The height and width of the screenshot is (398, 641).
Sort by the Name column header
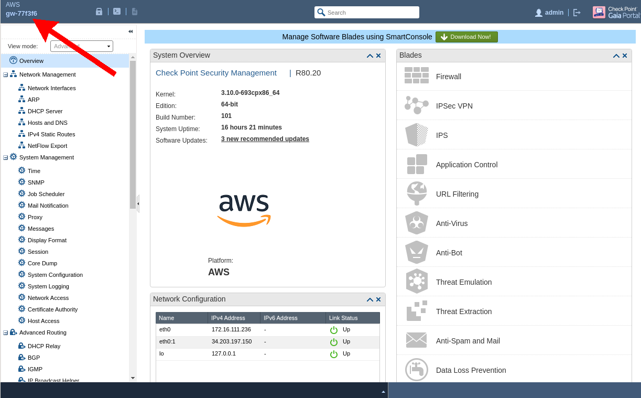182,318
